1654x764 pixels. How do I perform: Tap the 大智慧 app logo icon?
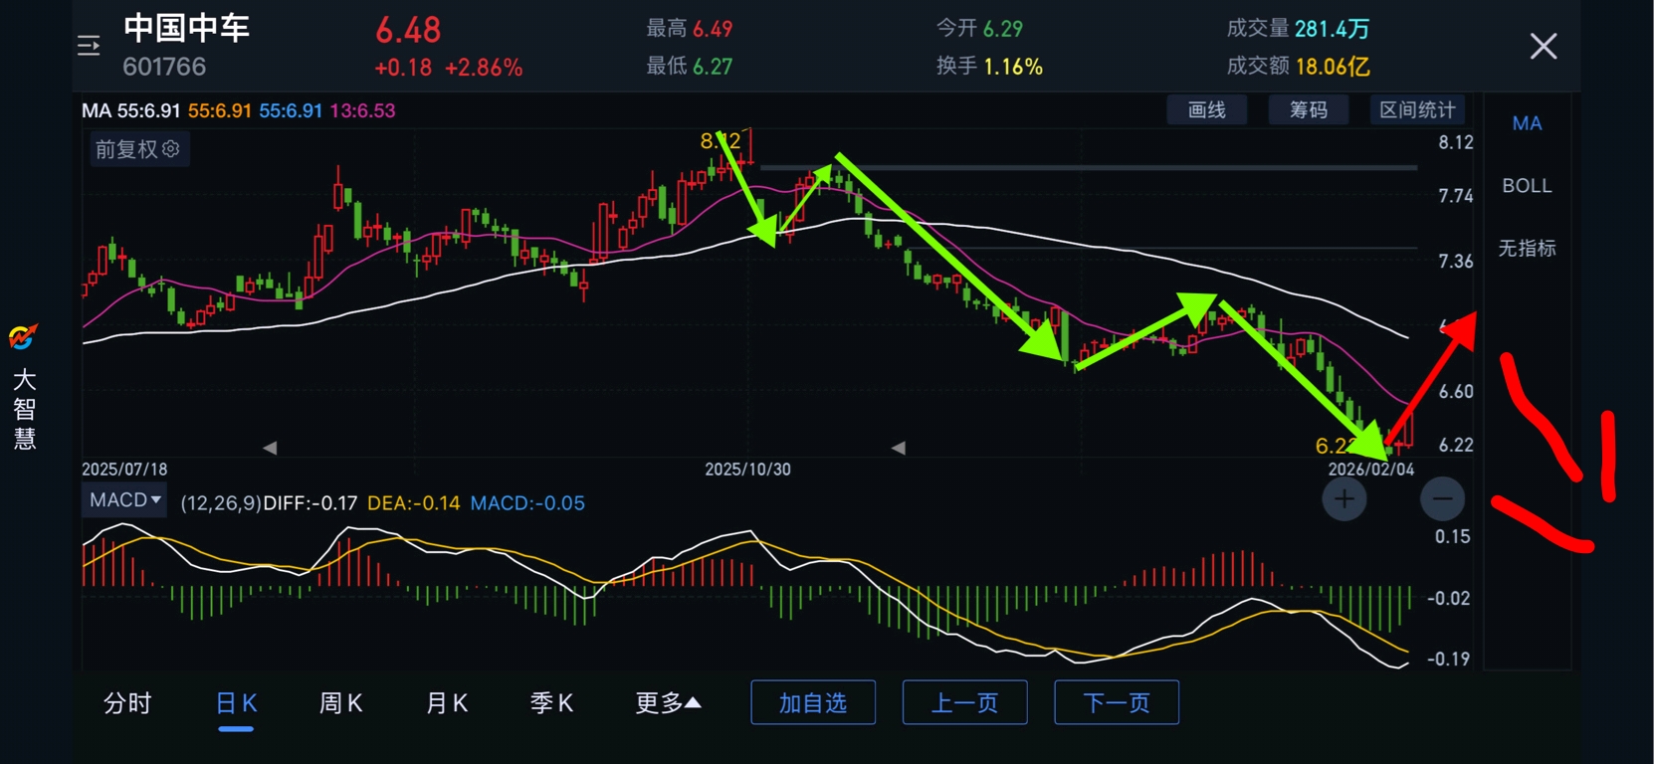(x=23, y=337)
